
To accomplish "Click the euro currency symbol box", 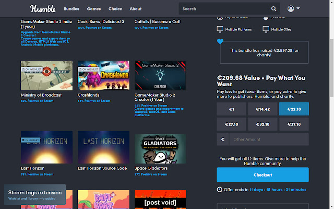I will click(x=223, y=140).
